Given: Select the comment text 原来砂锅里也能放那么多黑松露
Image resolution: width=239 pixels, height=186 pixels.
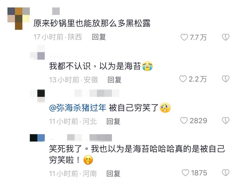Looking at the screenshot, I should [x=92, y=23].
